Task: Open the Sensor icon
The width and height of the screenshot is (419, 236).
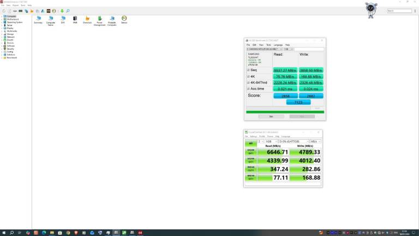Action: click(124, 19)
